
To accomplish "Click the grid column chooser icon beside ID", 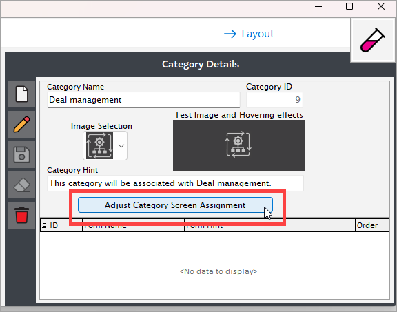I will (44, 225).
